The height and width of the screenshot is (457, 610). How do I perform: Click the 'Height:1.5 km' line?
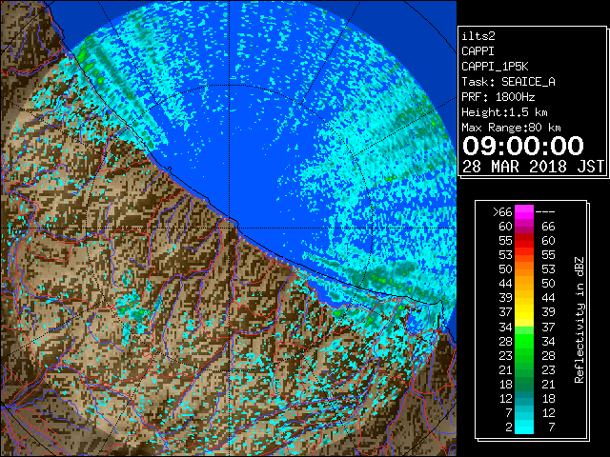(504, 112)
